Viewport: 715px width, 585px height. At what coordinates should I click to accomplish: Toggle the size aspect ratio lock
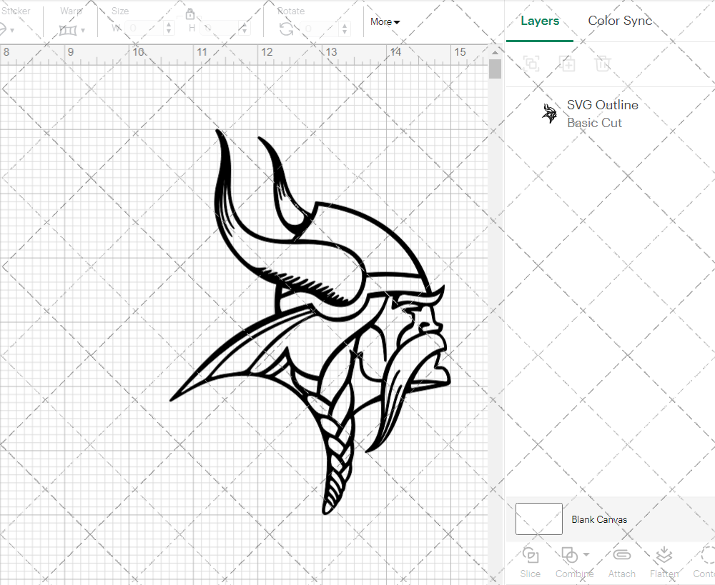click(190, 14)
